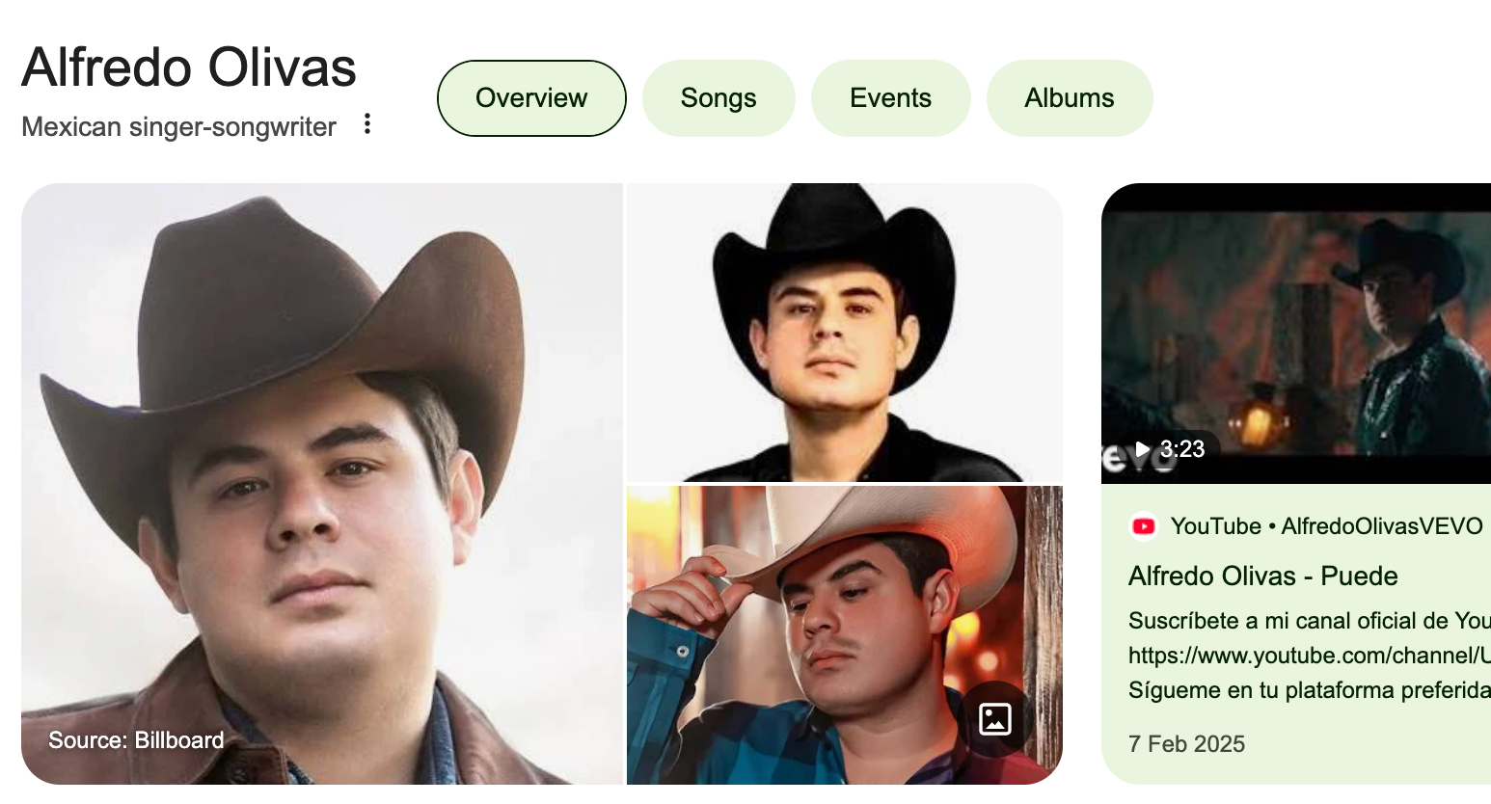Click the "Alfredo Olivas" heading
The height and width of the screenshot is (804, 1491).
click(189, 67)
